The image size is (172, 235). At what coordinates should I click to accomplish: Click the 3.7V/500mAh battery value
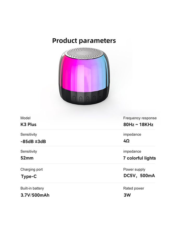35,195
